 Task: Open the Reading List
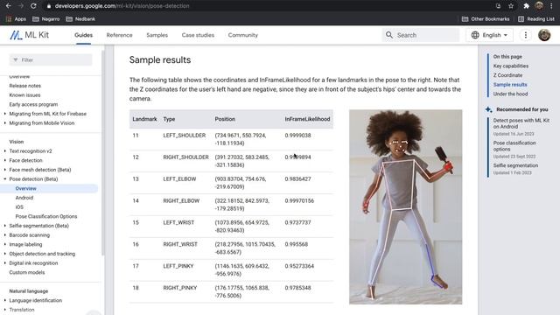pyautogui.click(x=536, y=19)
